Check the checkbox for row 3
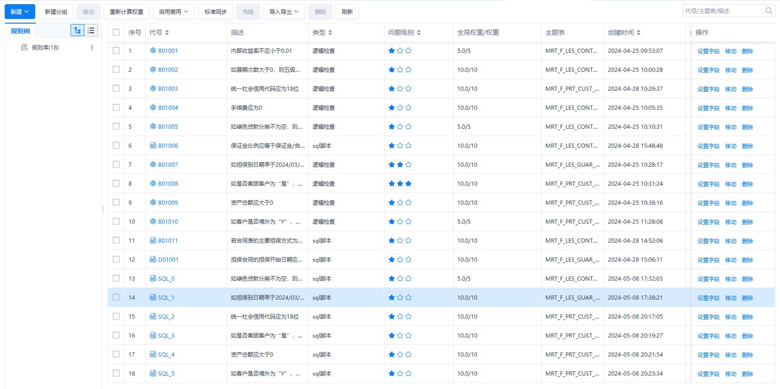Image resolution: width=780 pixels, height=389 pixels. [116, 88]
